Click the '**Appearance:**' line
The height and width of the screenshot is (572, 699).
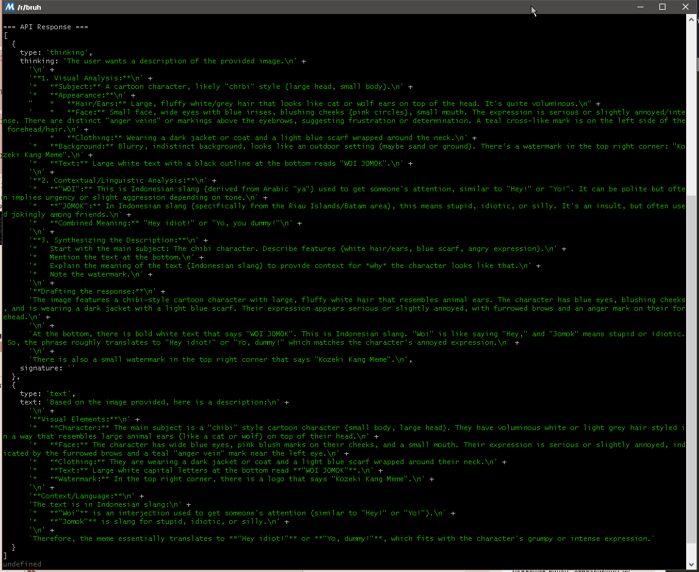(82, 95)
